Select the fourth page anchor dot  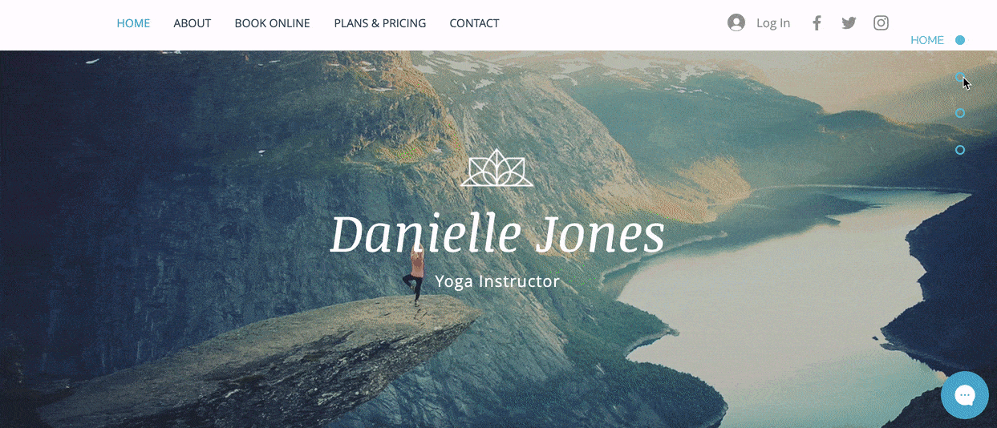click(960, 150)
